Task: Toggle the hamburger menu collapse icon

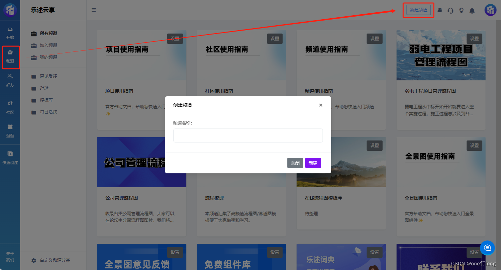Action: click(x=94, y=10)
